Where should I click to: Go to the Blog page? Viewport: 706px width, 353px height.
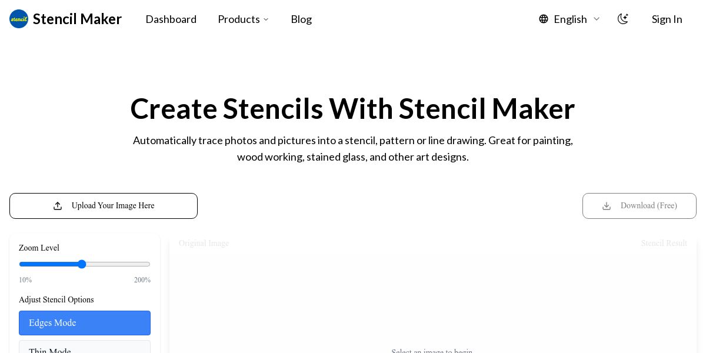pos(301,19)
